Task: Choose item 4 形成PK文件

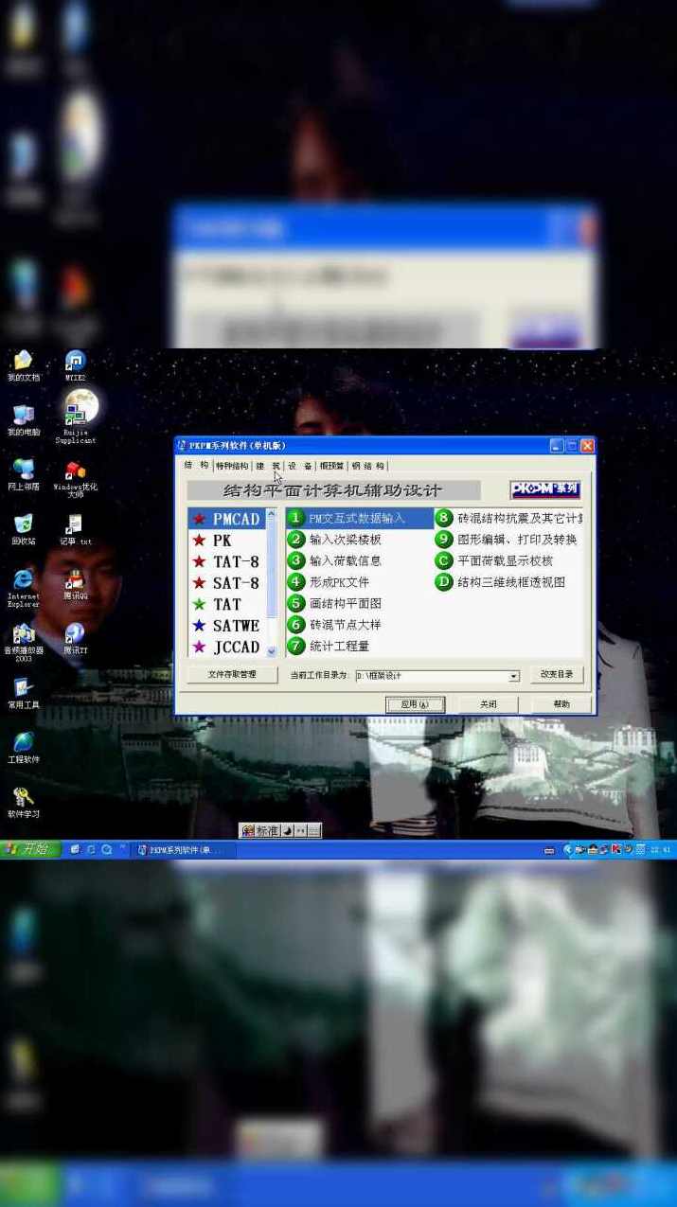Action: (330, 582)
